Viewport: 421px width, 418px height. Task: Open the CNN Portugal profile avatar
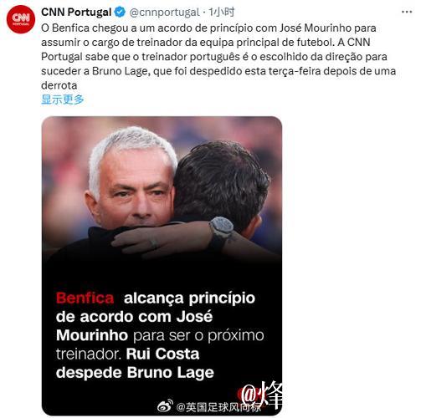[21, 19]
